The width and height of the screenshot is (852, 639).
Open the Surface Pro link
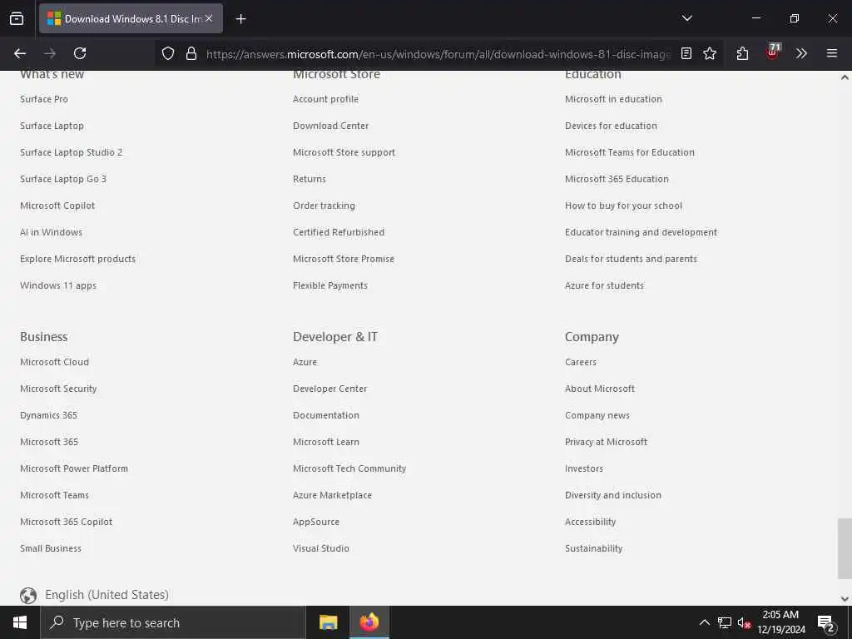[44, 99]
